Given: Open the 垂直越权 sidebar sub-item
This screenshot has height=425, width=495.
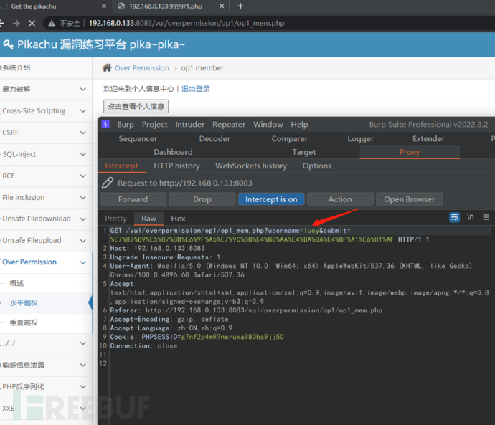Looking at the screenshot, I should point(44,323).
